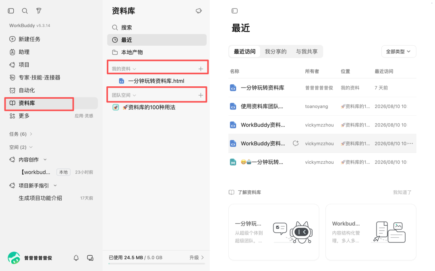This screenshot has height=271, width=435.
Task: Open the Workbud... guide card
Action: 371,232
